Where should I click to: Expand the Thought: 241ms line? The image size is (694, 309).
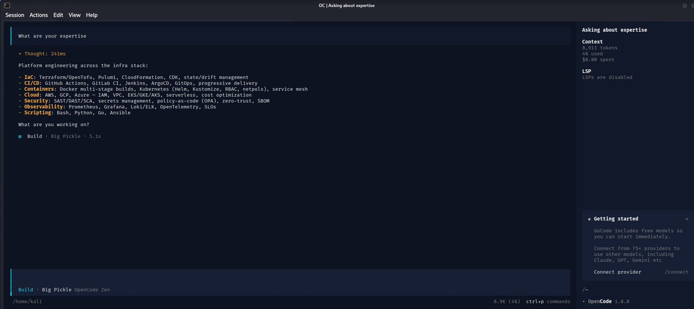[x=42, y=53]
